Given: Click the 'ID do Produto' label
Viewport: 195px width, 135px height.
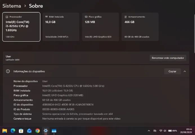Looking at the screenshot, I should (x=22, y=109).
